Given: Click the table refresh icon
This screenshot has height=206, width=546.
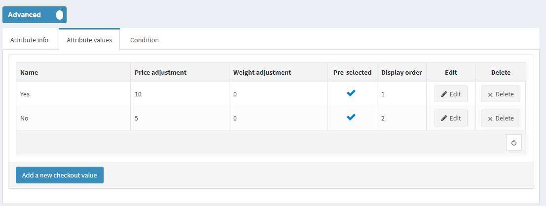Looking at the screenshot, I should (x=513, y=143).
